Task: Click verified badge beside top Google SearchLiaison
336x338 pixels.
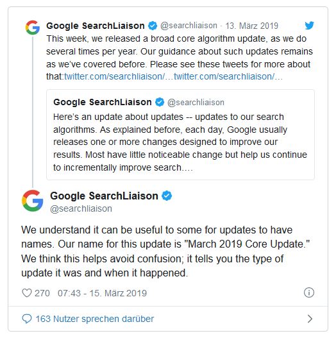Action: pos(153,26)
